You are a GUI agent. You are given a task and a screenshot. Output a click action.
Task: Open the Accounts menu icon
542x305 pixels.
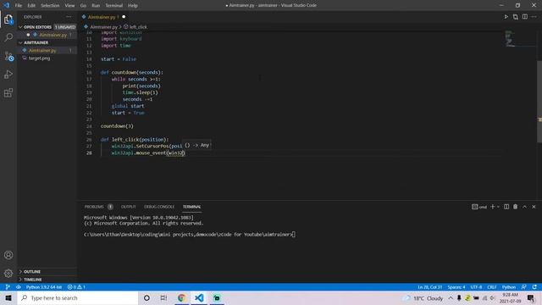(8, 255)
